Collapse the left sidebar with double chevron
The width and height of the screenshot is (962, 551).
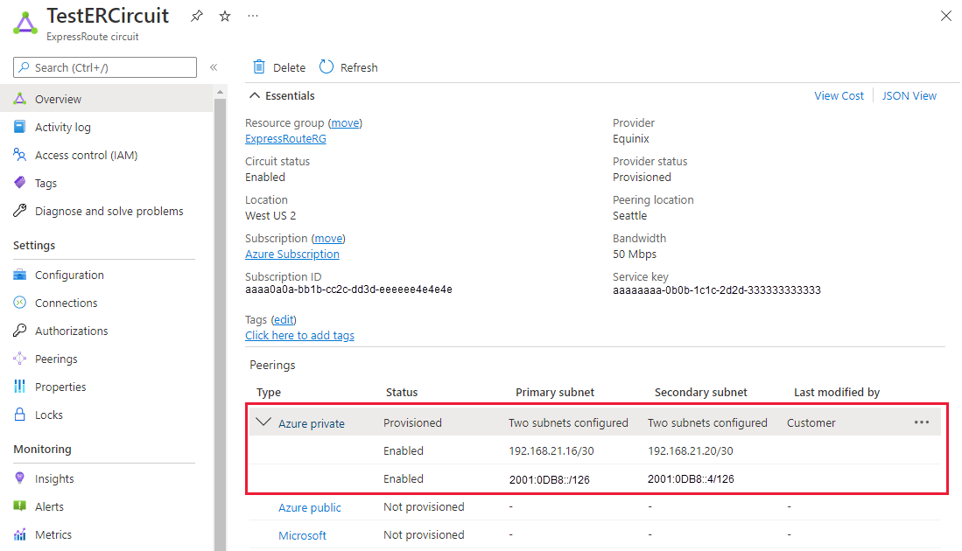coord(214,67)
